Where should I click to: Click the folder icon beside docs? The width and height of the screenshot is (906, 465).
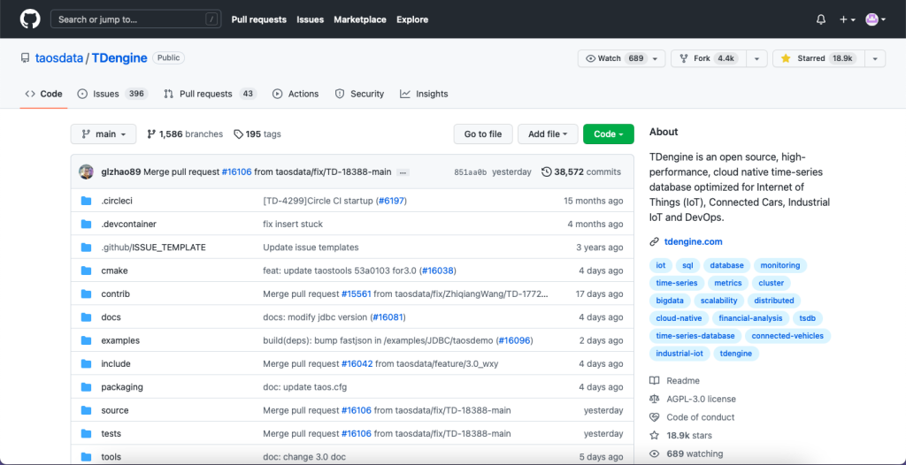coord(87,317)
